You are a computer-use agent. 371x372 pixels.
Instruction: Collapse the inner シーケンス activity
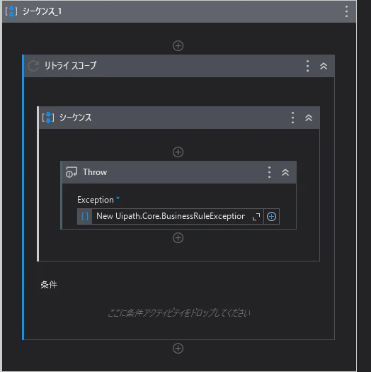click(x=309, y=118)
